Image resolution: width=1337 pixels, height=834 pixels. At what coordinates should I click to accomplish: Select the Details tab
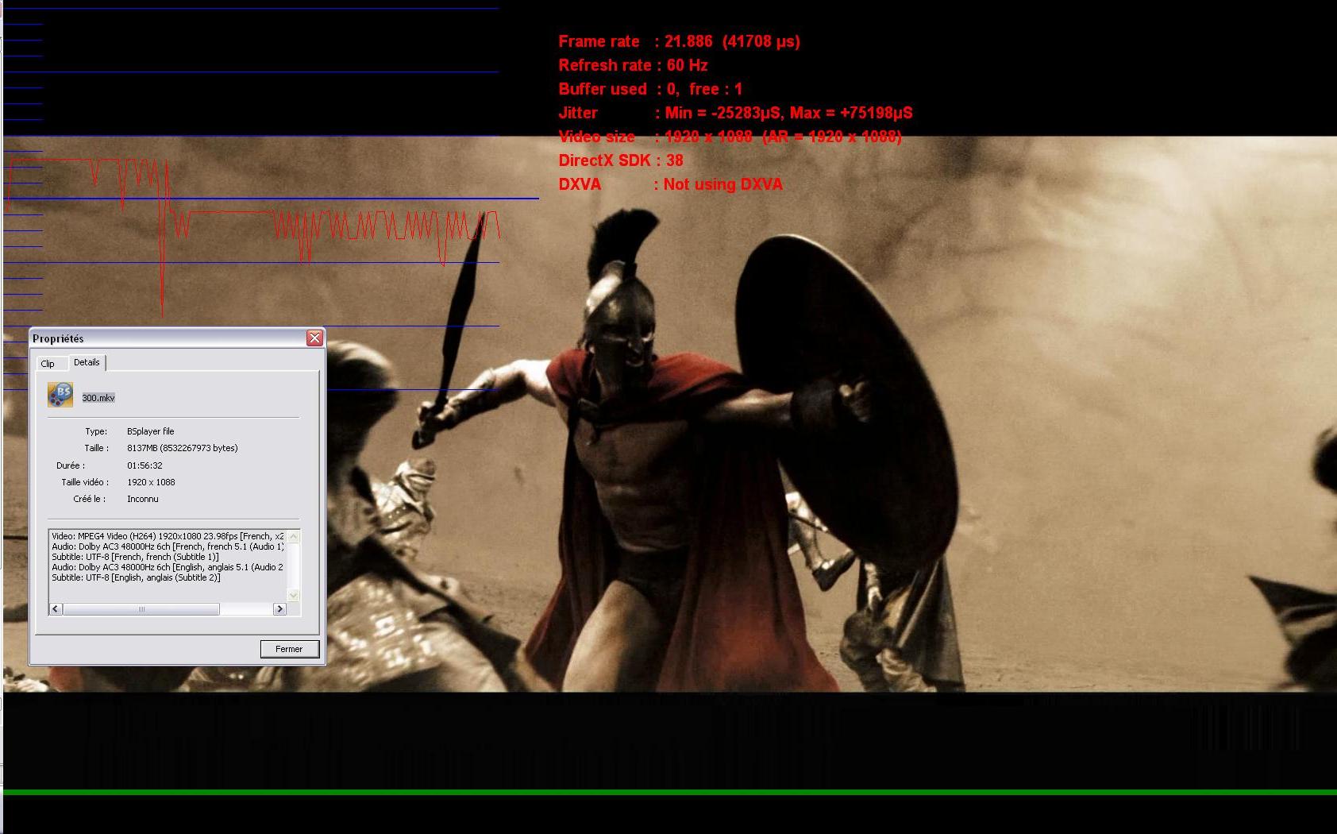pos(87,362)
